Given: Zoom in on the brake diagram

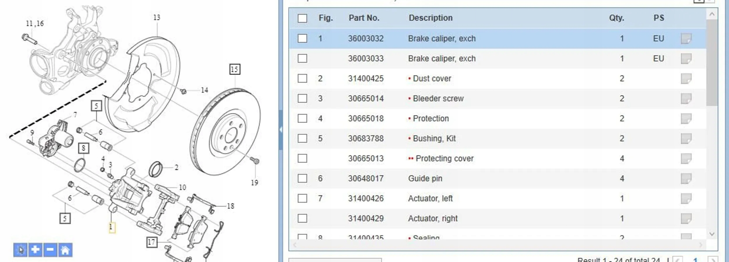Looking at the screenshot, I should [x=35, y=250].
